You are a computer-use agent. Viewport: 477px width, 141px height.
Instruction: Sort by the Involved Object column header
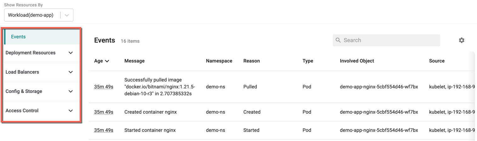357,61
